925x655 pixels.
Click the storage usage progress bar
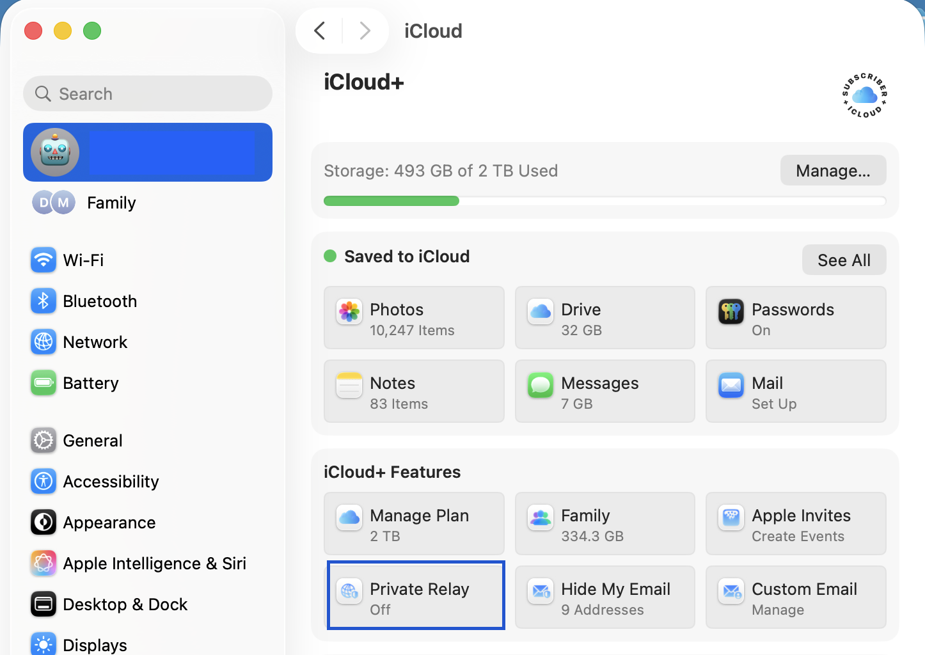(x=605, y=201)
